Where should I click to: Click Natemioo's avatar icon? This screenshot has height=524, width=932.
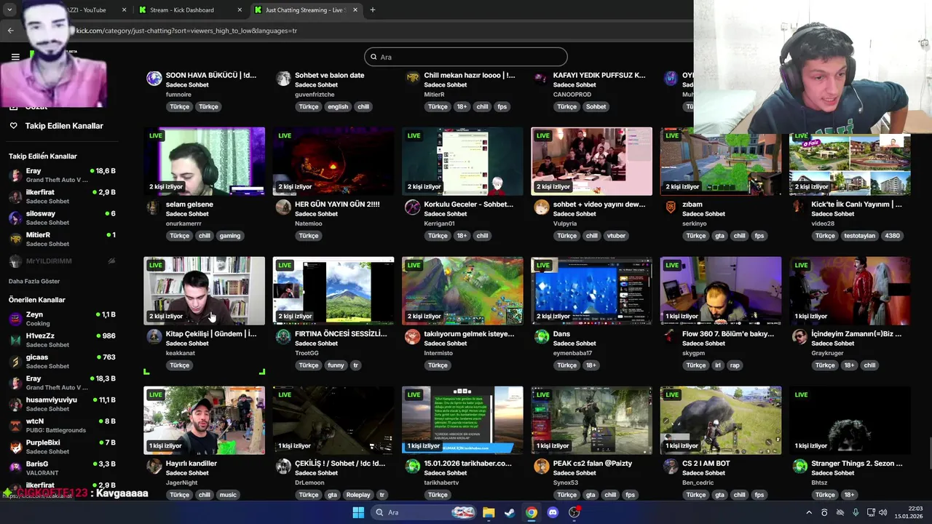[283, 207]
